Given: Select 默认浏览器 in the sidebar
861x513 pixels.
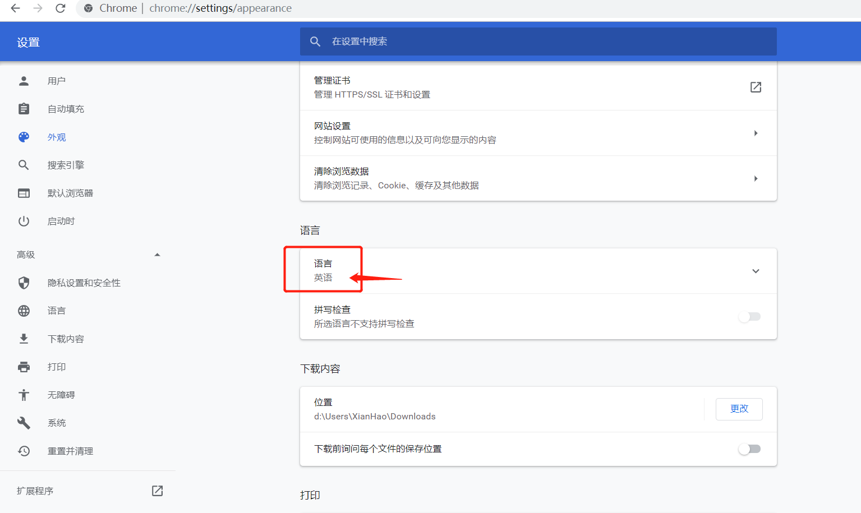Looking at the screenshot, I should coord(70,193).
